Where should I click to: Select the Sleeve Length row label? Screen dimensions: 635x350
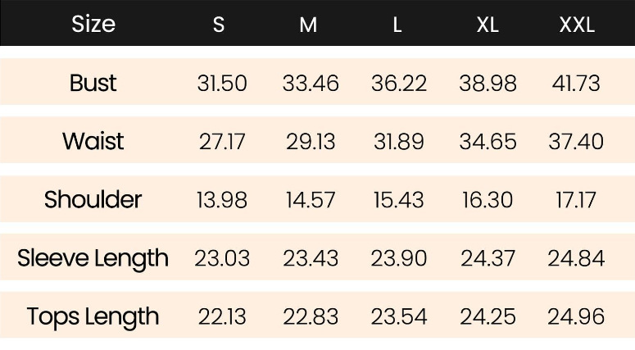93,258
